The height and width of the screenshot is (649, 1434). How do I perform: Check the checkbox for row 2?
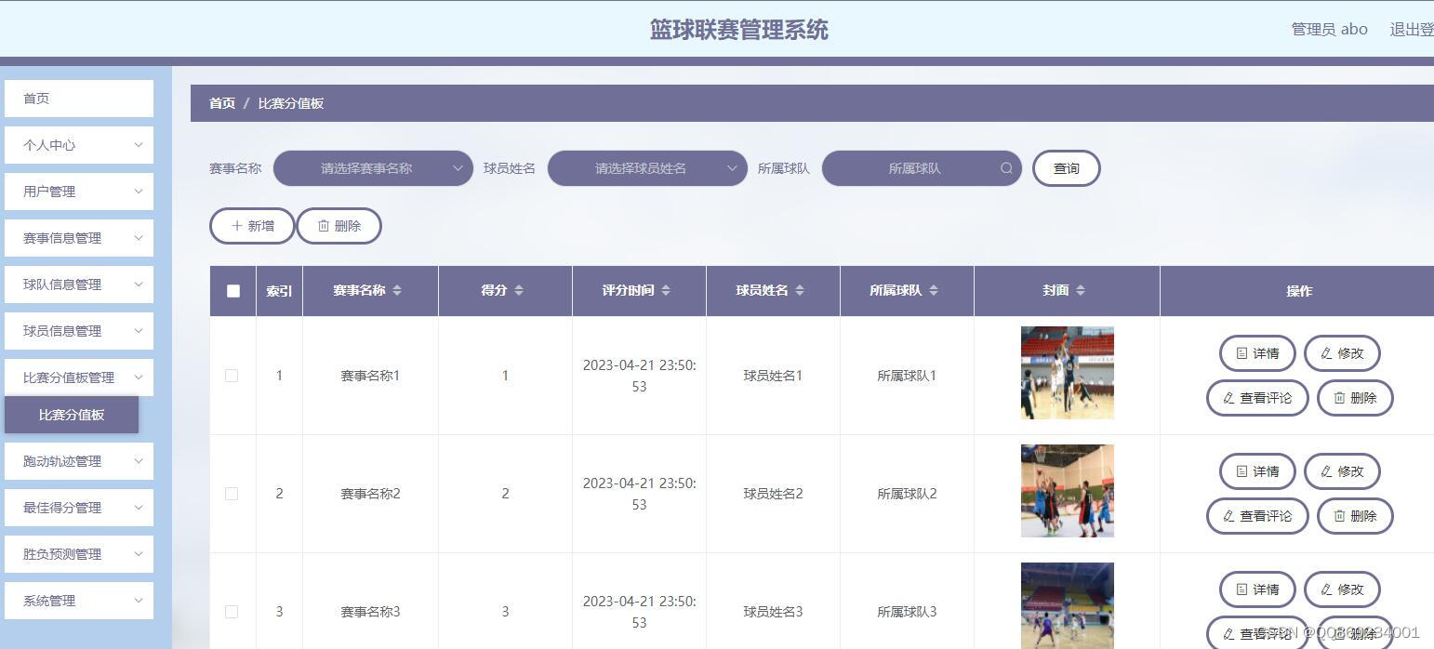pyautogui.click(x=232, y=494)
